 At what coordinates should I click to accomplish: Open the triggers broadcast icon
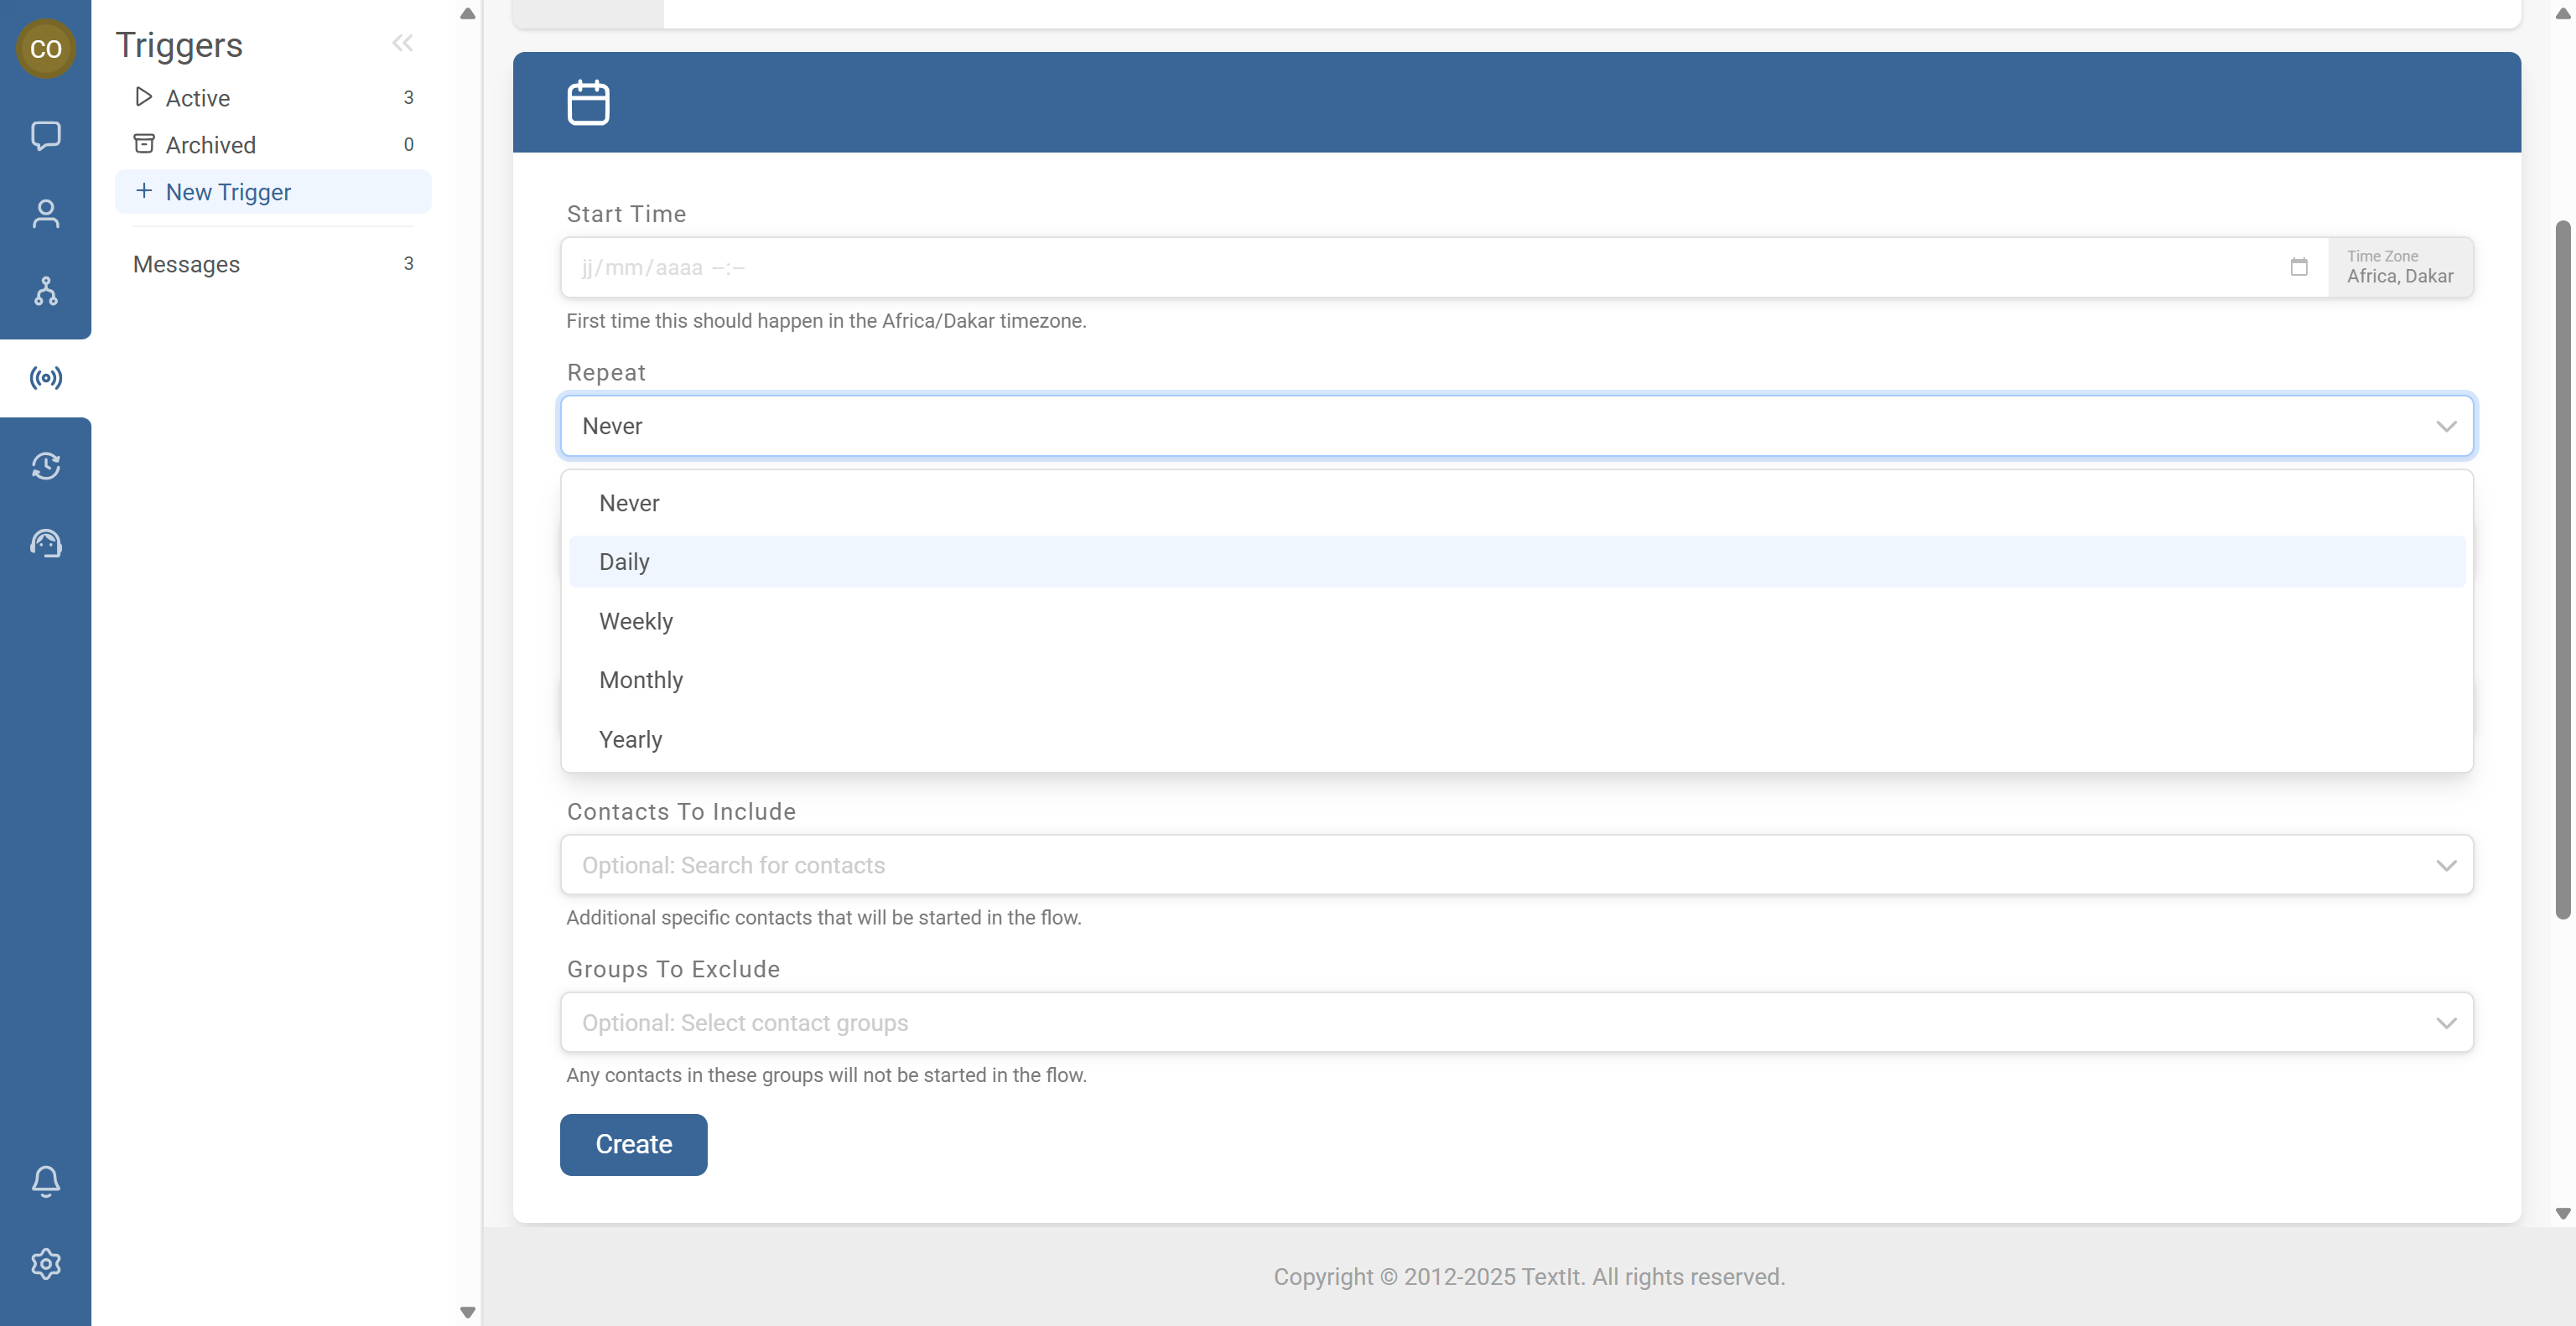pyautogui.click(x=45, y=378)
